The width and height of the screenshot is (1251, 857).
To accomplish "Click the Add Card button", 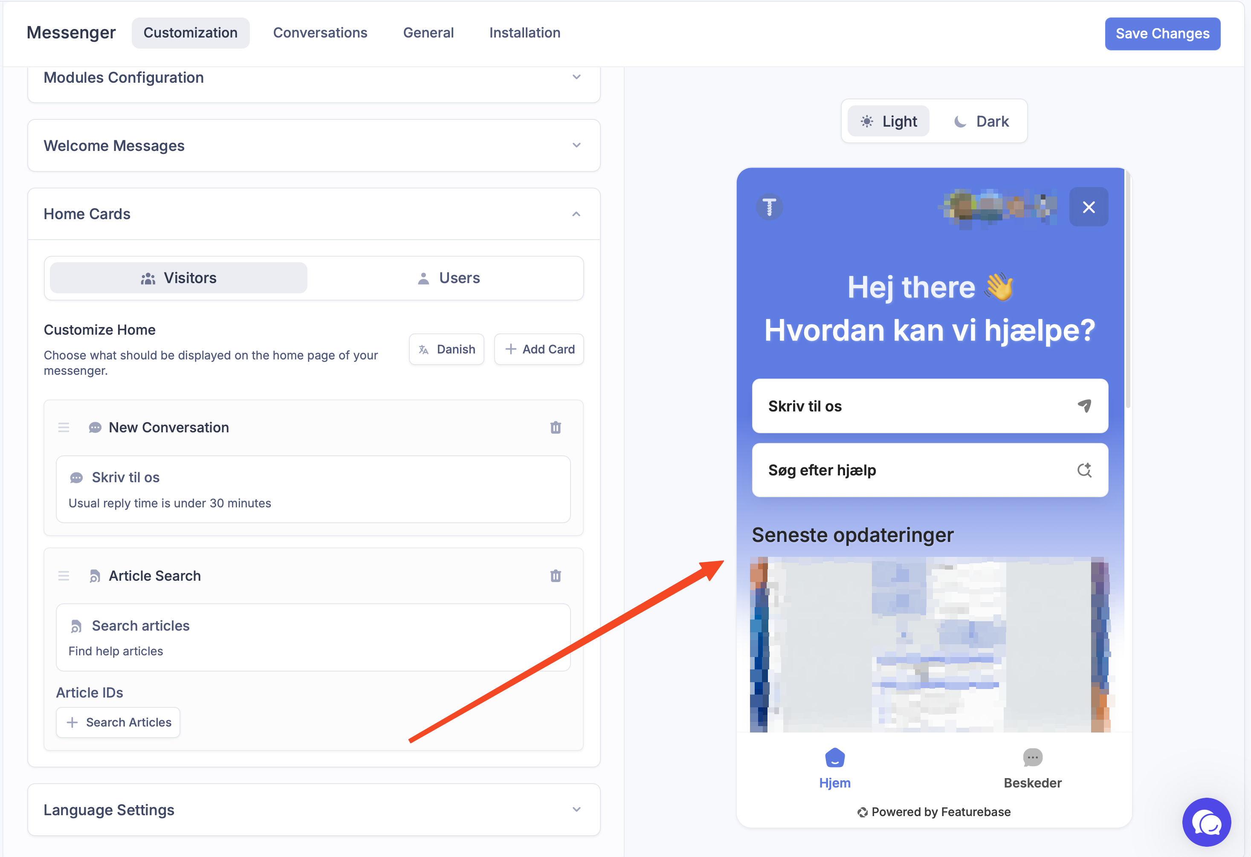I will click(539, 349).
